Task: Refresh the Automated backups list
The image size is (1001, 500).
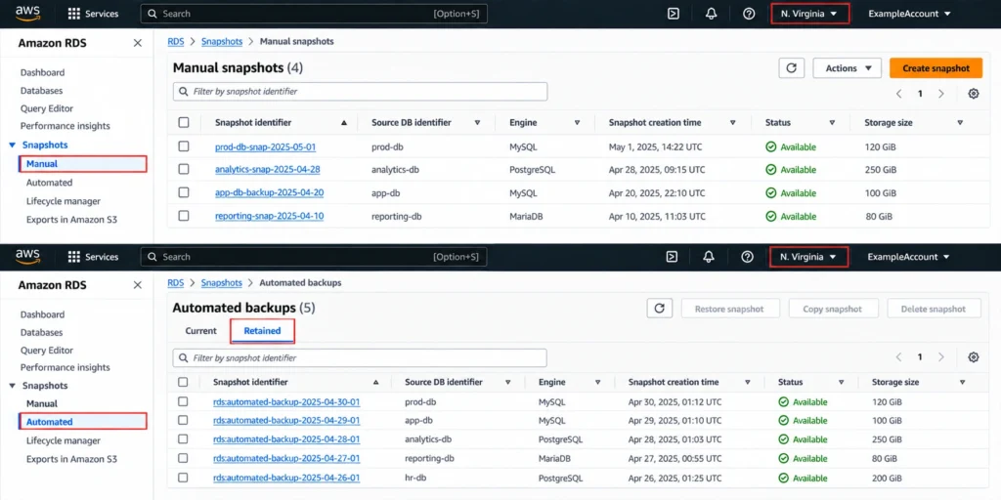Action: click(660, 309)
